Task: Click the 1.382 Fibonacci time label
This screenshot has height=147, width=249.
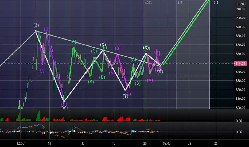Action: pos(148,3)
